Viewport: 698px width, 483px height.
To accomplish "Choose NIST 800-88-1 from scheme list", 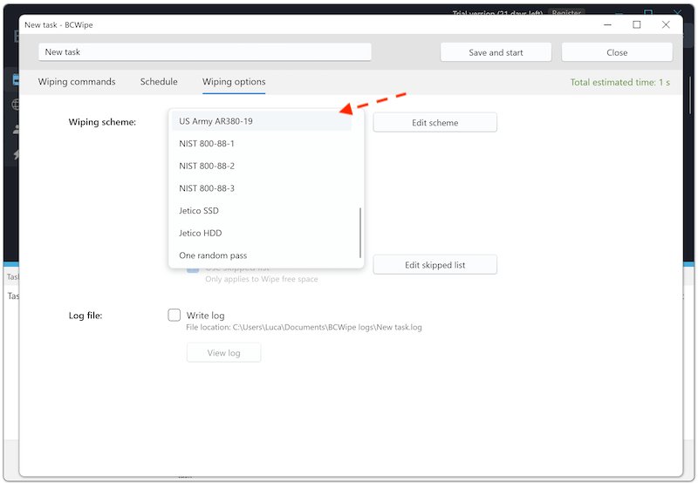I will 261,143.
